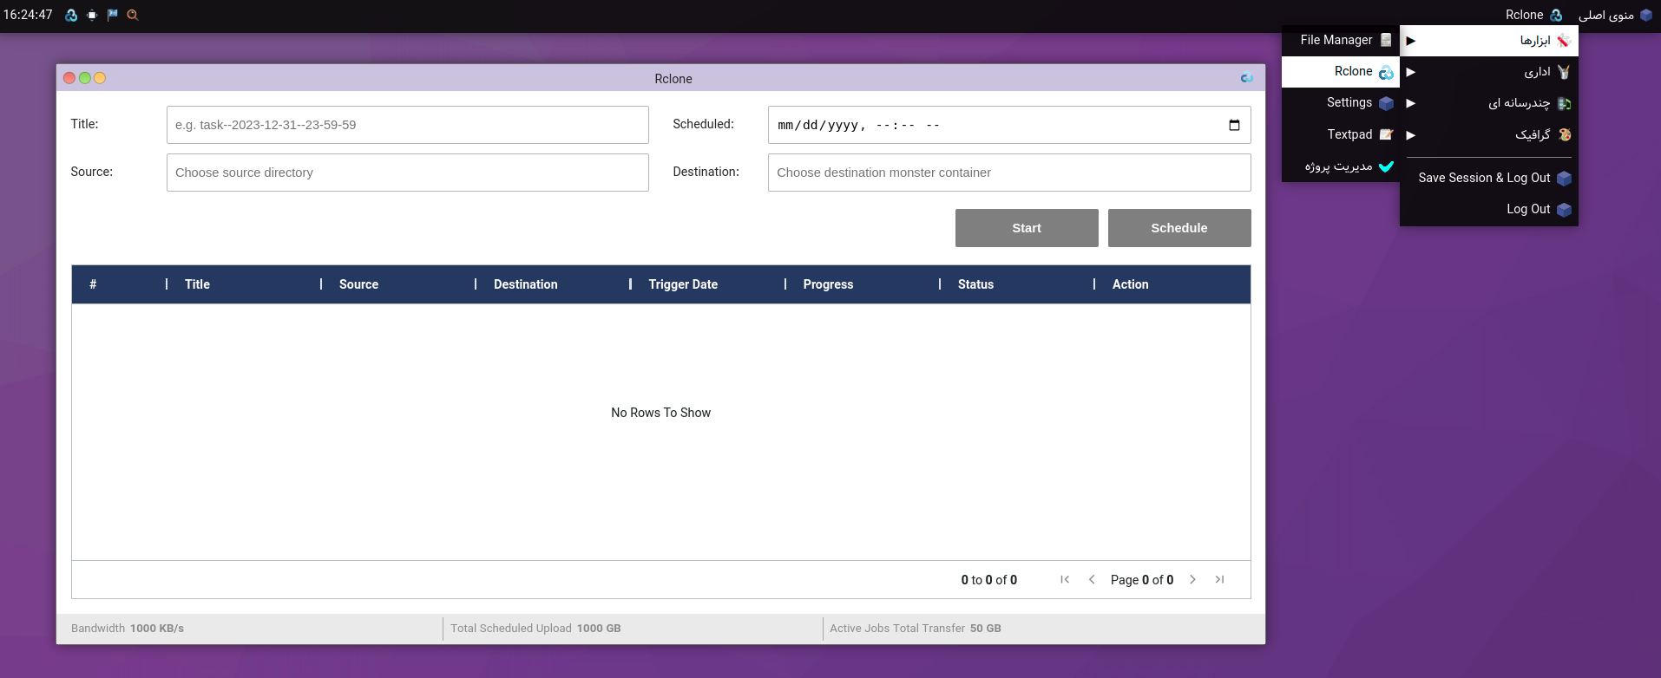1661x678 pixels.
Task: Expand the ابزارها submenu
Action: point(1489,41)
